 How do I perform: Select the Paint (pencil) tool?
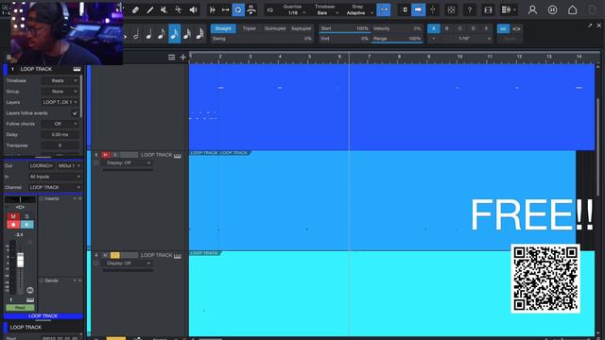(x=150, y=10)
